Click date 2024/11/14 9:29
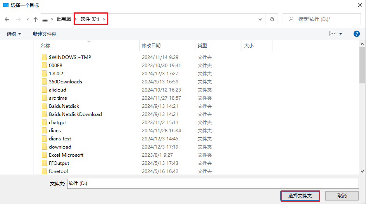This screenshot has height=204, width=366. (x=160, y=57)
